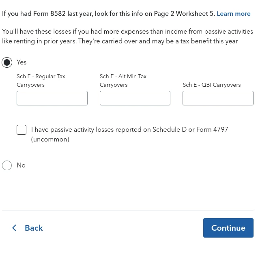
Task: Focus the Sch E Alt Min Tax Carryovers field
Action: 135,98
